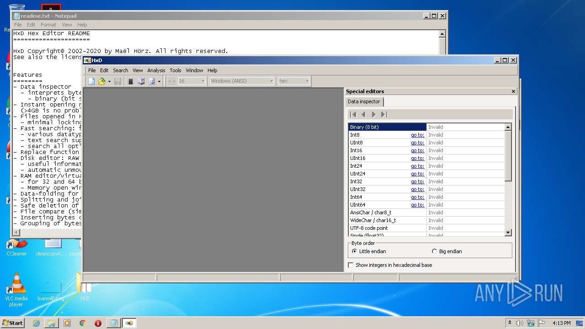The height and width of the screenshot is (329, 585).
Task: Select the UTF-8 code point row
Action: pos(426,228)
